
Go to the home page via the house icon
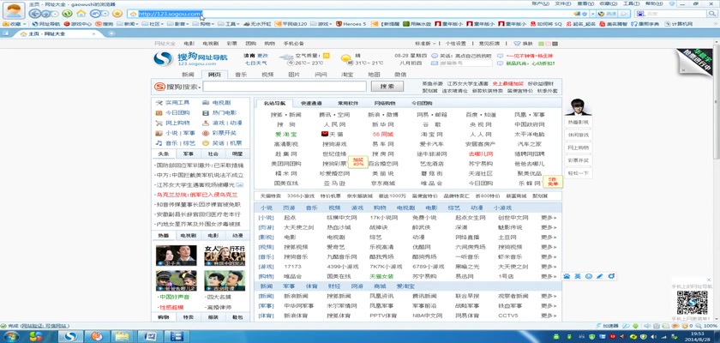pyautogui.click(x=81, y=14)
